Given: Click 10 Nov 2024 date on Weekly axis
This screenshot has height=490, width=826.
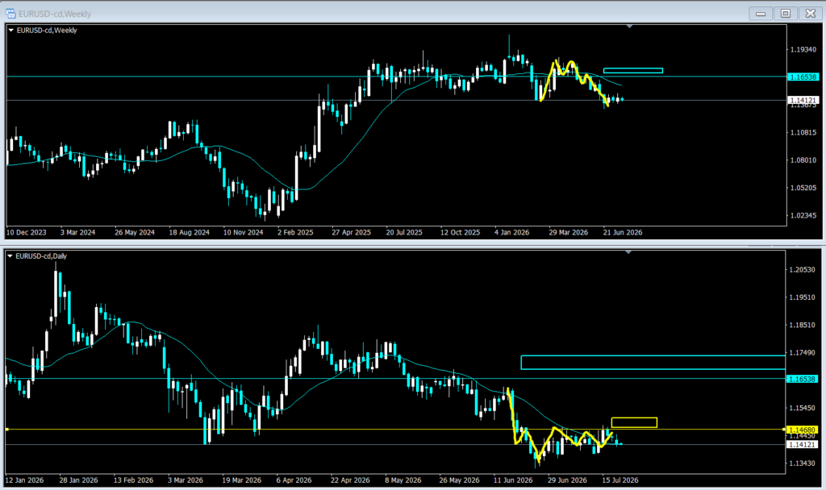Looking at the screenshot, I should 243,232.
